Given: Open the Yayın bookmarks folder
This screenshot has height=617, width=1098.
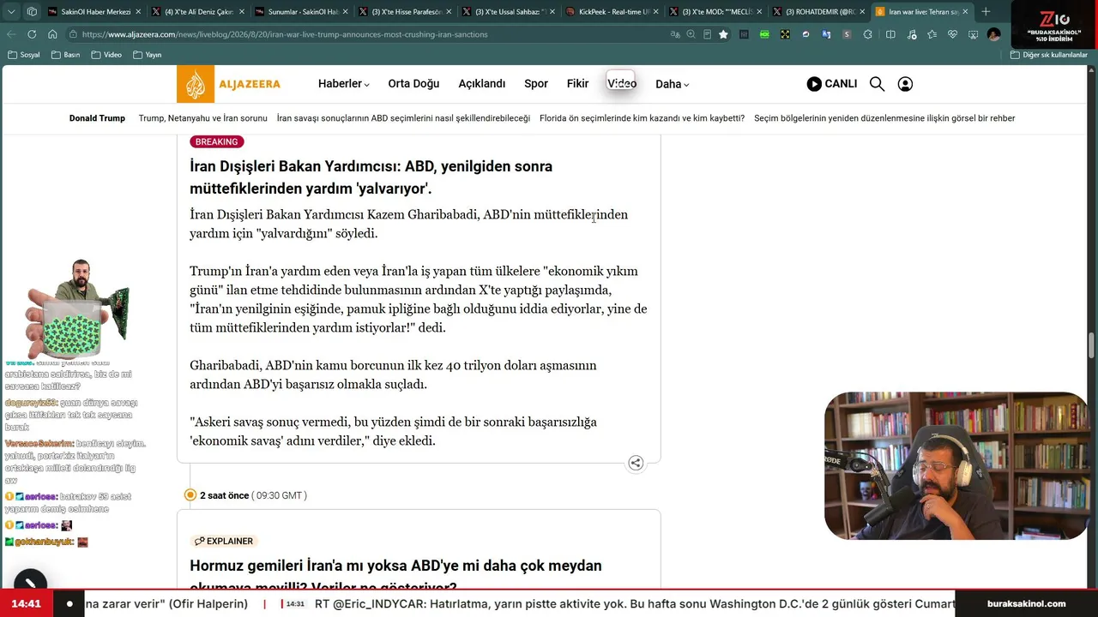Looking at the screenshot, I should coord(148,55).
